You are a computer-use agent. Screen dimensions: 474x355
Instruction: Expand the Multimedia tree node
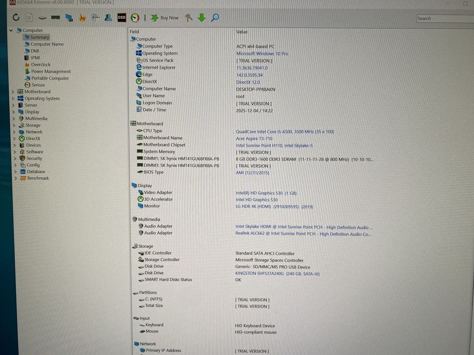coord(14,118)
